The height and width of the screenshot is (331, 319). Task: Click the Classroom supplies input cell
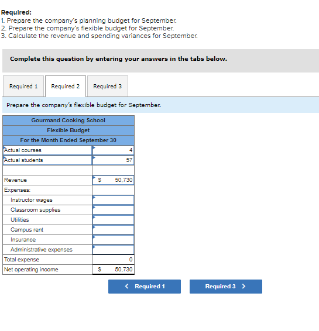[x=113, y=210]
